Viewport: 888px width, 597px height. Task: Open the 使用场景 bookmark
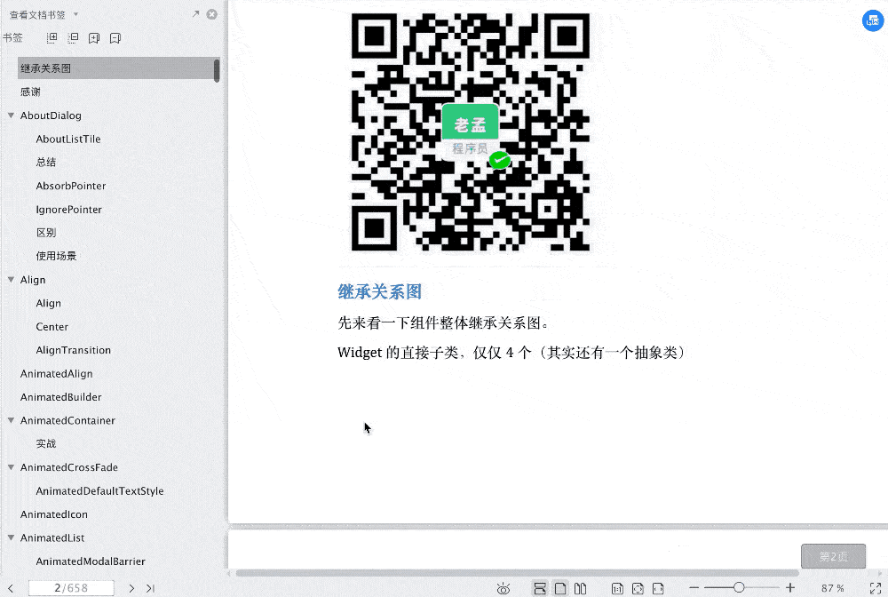click(x=56, y=256)
